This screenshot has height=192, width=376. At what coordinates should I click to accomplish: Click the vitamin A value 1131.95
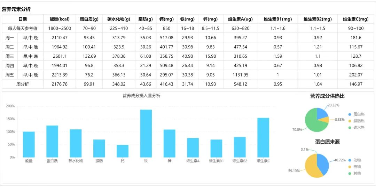[241, 75]
